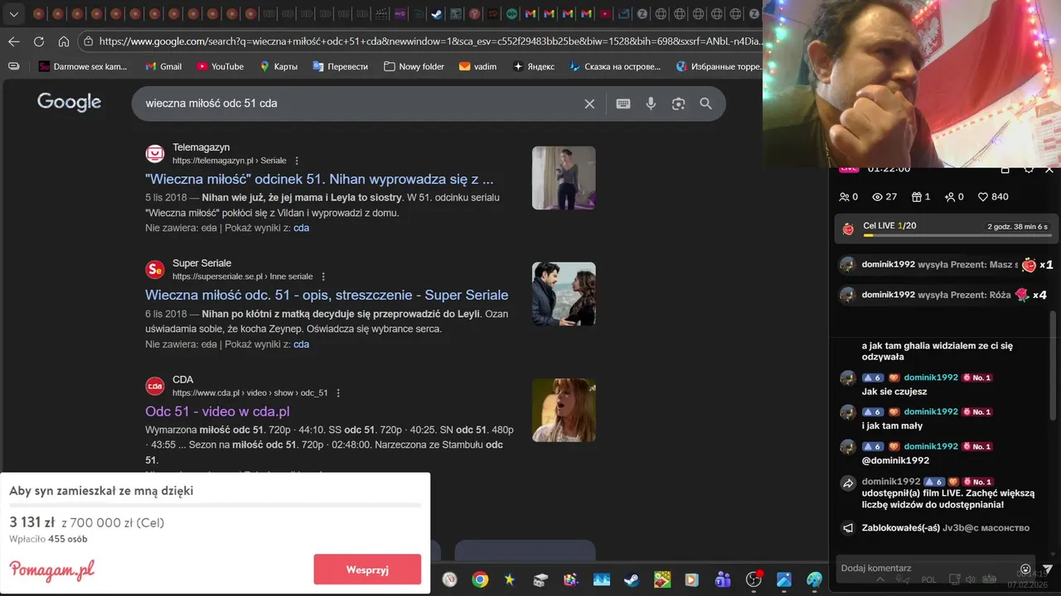Show results with cda under Super Seriale

pyautogui.click(x=301, y=344)
